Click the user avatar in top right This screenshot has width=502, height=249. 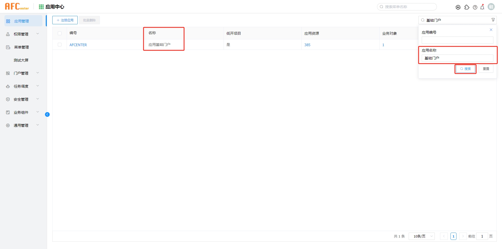coord(491,7)
